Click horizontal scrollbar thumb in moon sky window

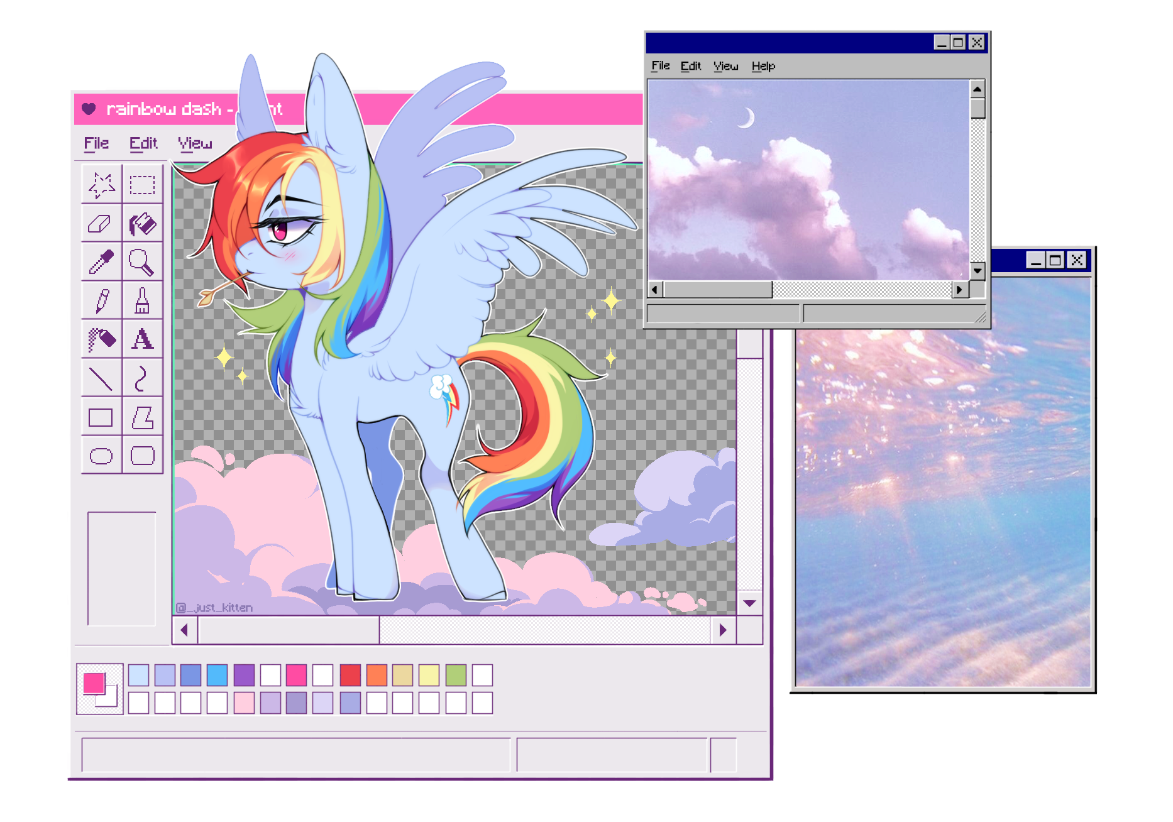click(x=718, y=290)
